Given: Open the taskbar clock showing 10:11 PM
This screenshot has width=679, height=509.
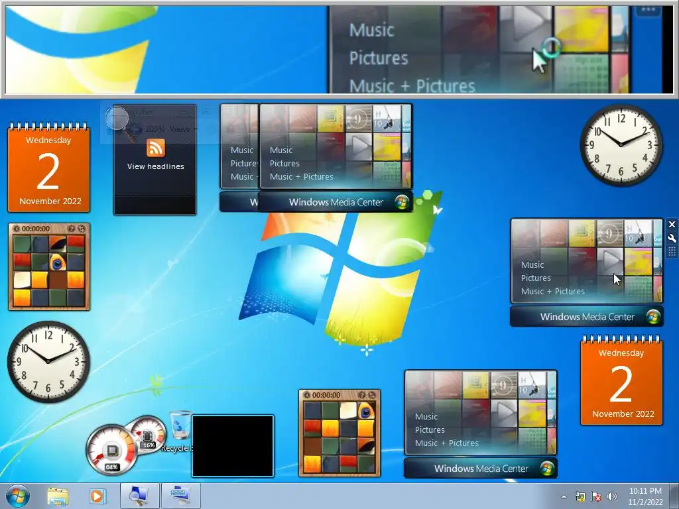Looking at the screenshot, I should click(645, 496).
